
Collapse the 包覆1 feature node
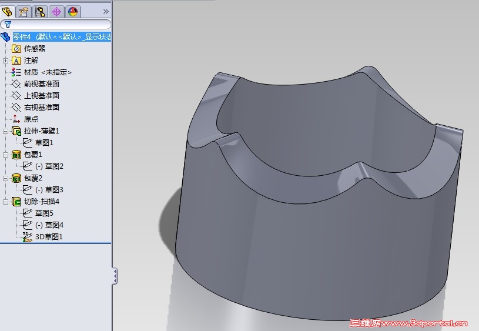(5, 155)
